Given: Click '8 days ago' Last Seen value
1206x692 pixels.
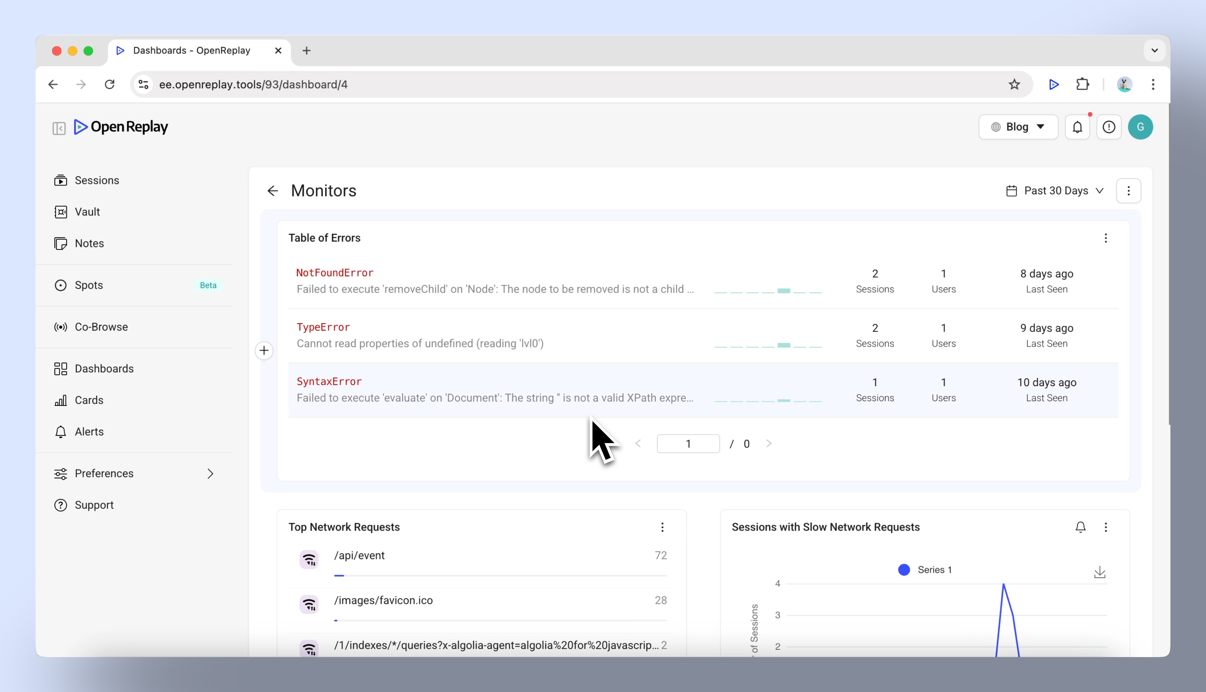Looking at the screenshot, I should pos(1046,274).
